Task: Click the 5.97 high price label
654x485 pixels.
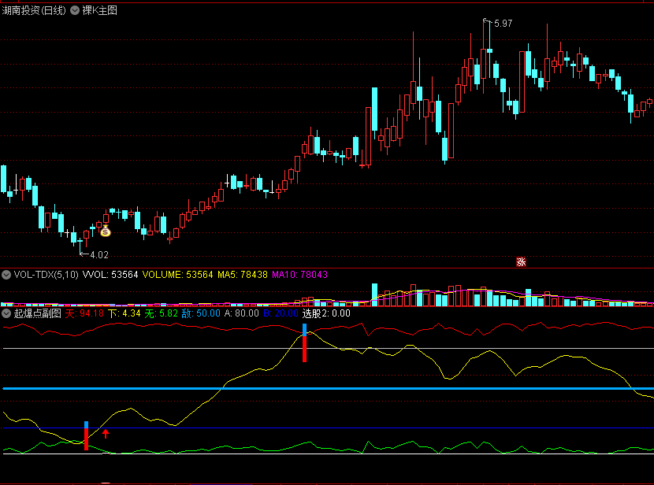Action: tap(503, 24)
